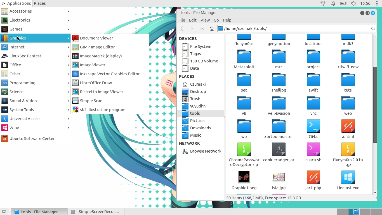Screen dimensions: 382x215
Task: Click the show desktop button in bottom panel
Action: point(4,212)
